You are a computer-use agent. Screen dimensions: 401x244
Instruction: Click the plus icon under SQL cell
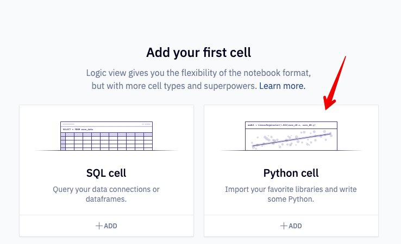[x=99, y=226]
